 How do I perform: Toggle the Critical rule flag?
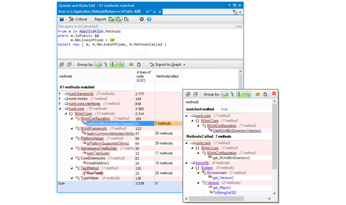tap(78, 19)
